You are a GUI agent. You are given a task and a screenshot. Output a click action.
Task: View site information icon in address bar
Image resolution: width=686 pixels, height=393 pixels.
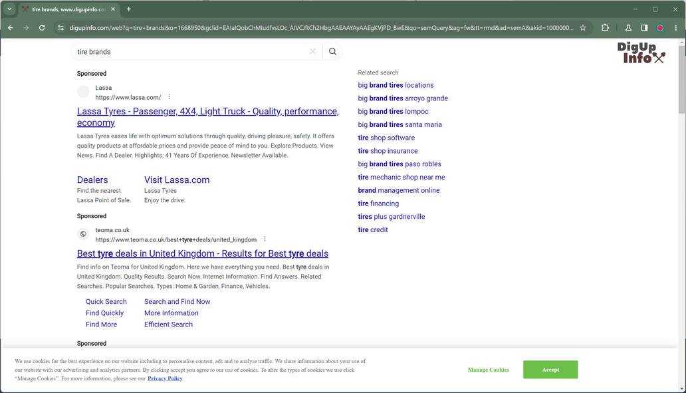tap(60, 28)
